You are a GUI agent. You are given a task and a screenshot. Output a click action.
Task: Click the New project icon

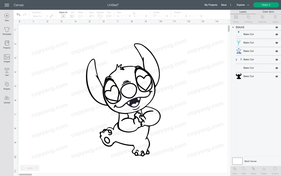tap(7, 16)
